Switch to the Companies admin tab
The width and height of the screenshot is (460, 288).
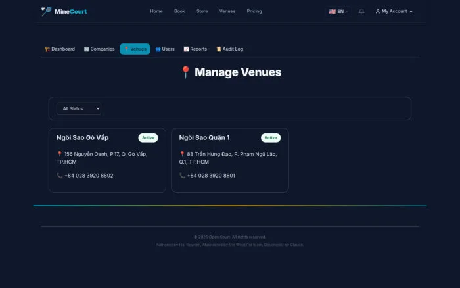[99, 49]
